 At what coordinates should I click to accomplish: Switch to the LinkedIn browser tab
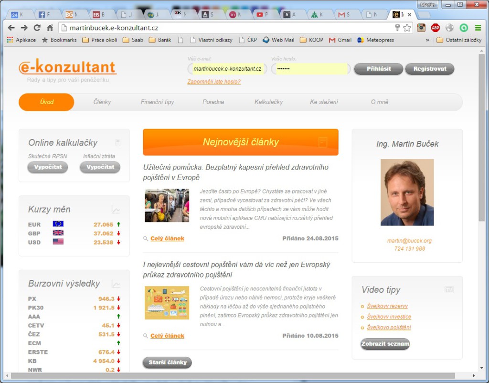236,14
